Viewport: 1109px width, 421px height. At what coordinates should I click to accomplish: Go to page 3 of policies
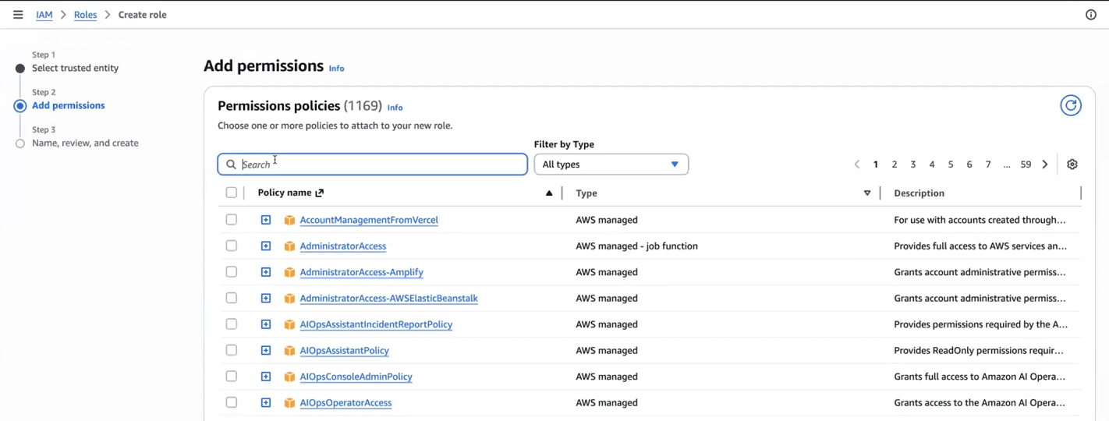[x=913, y=165]
